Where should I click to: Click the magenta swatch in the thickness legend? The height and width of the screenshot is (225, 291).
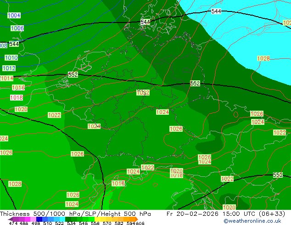[28, 219]
